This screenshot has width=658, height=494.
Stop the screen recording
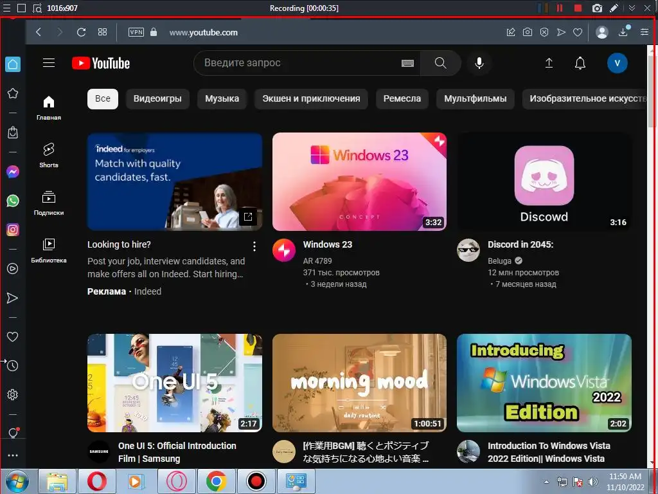click(578, 8)
